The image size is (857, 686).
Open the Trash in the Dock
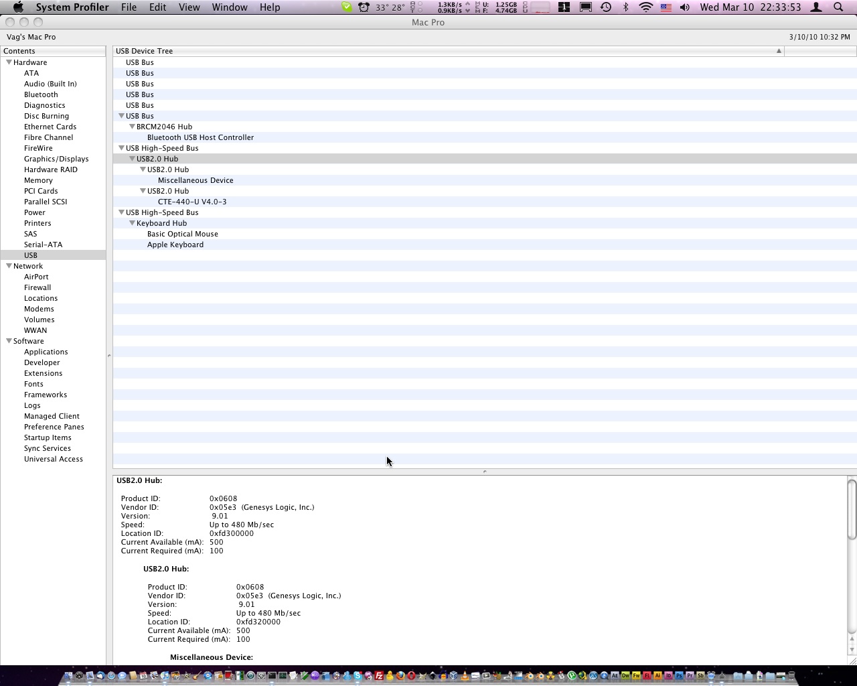(x=791, y=676)
